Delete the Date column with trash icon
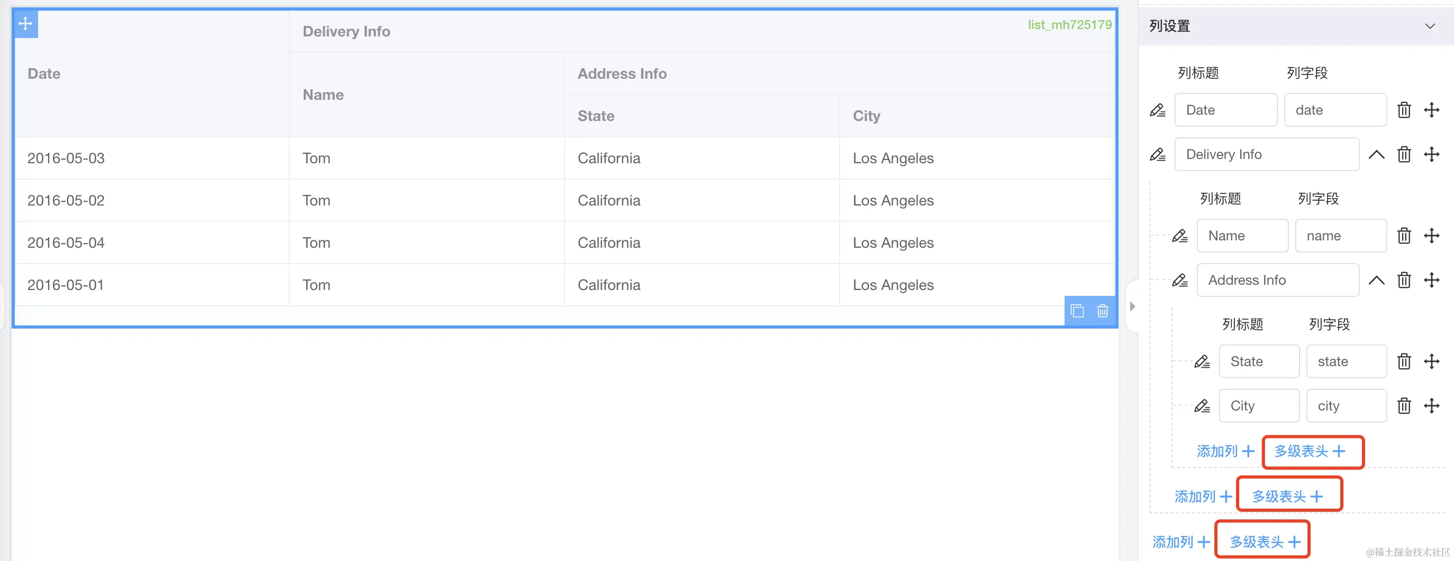This screenshot has width=1454, height=561. coord(1404,110)
